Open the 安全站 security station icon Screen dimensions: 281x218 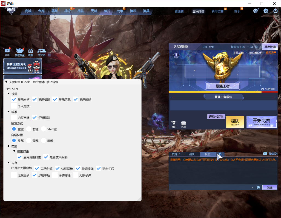(41, 52)
